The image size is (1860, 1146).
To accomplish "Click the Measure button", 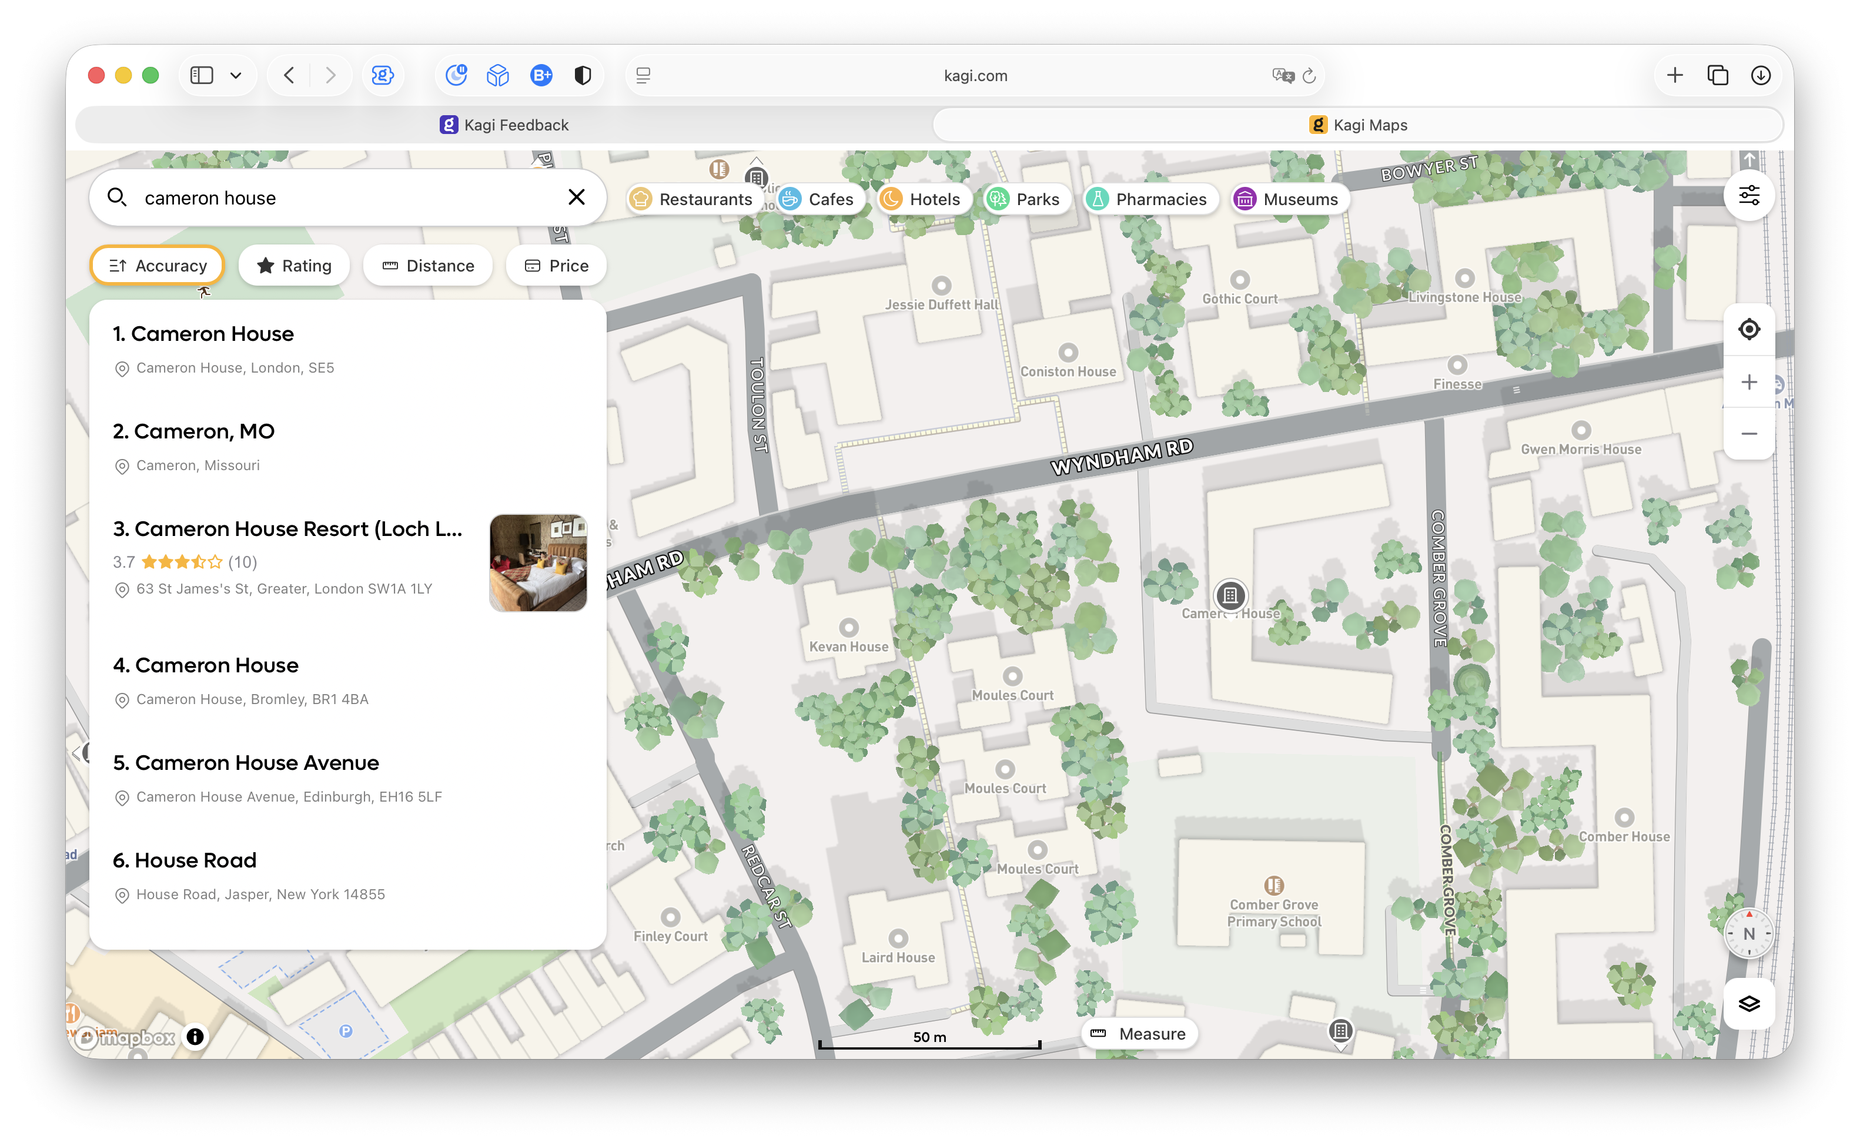I will (1139, 1034).
